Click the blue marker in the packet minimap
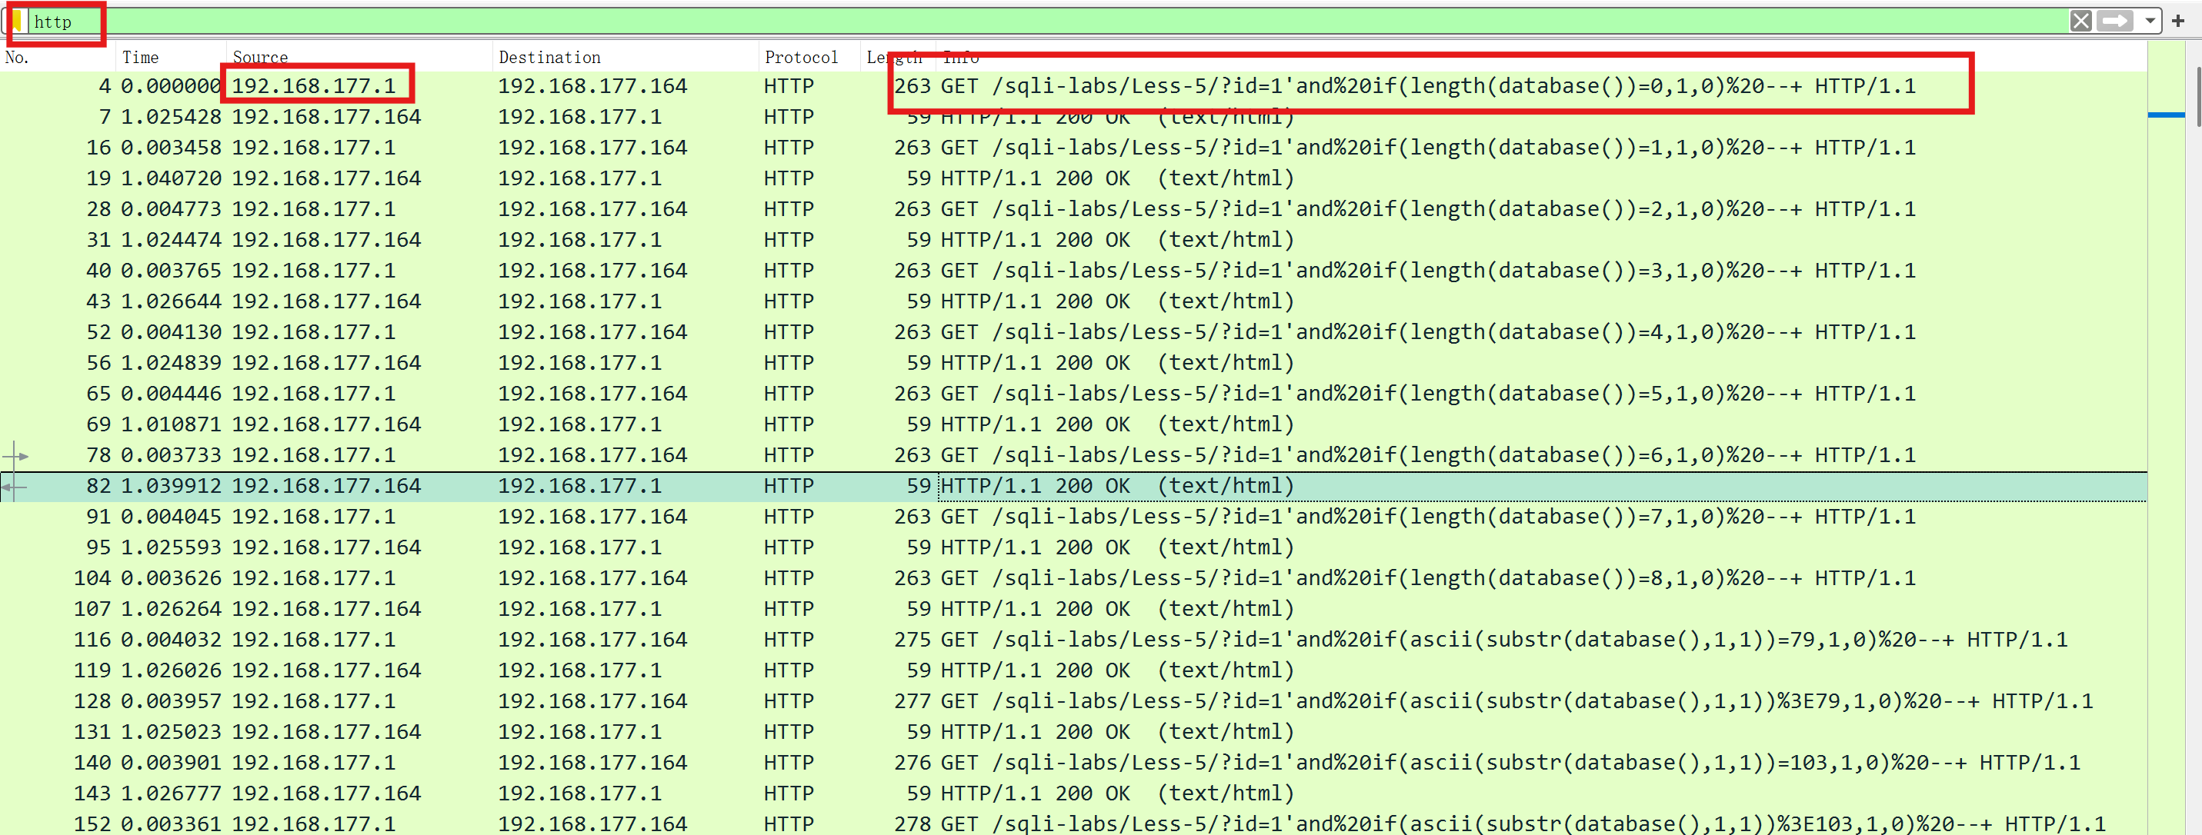The image size is (2202, 835). [2165, 115]
